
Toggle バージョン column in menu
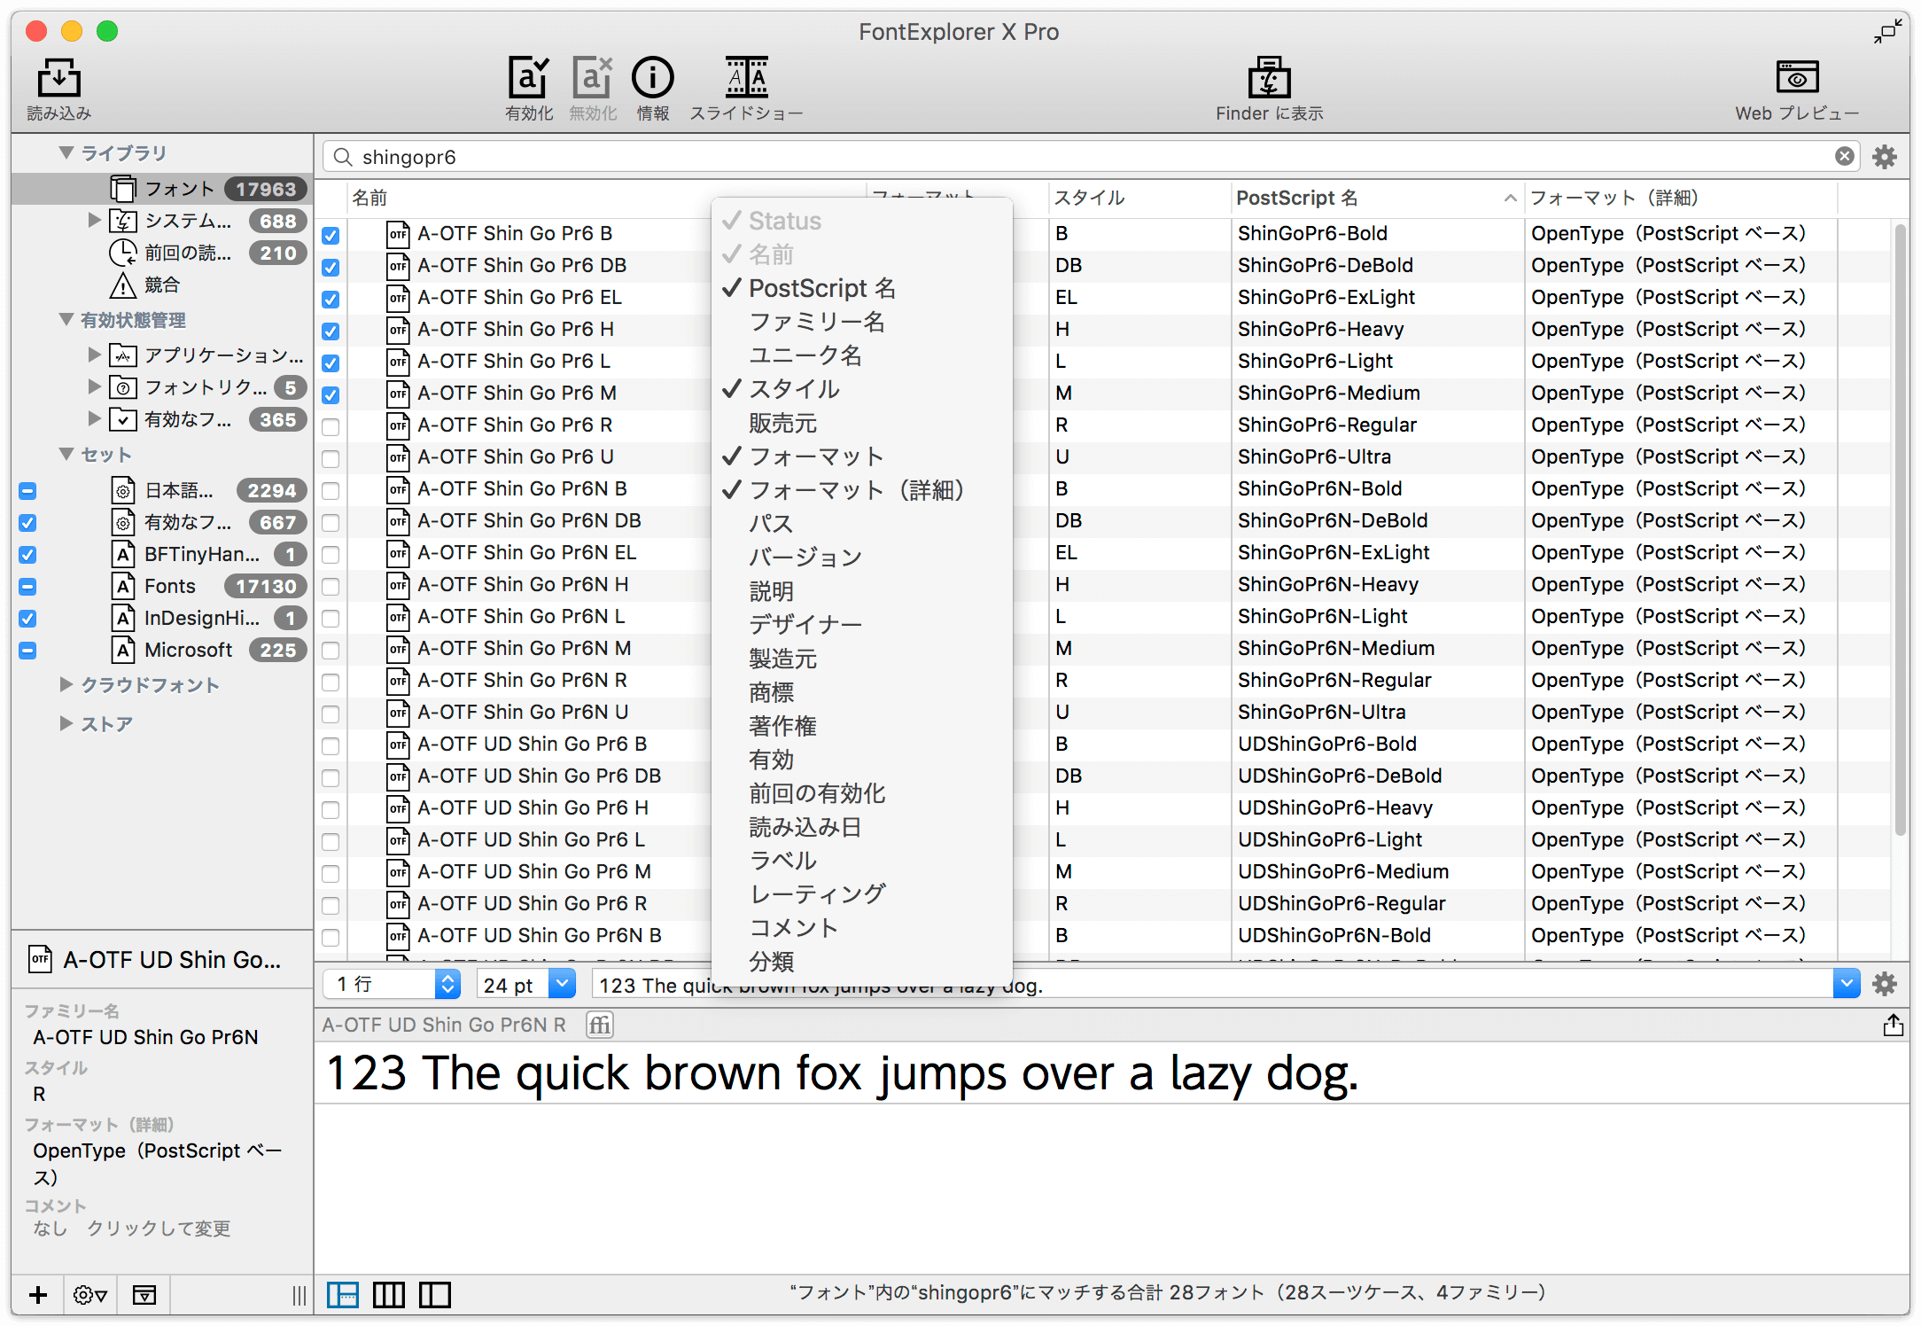click(861, 558)
